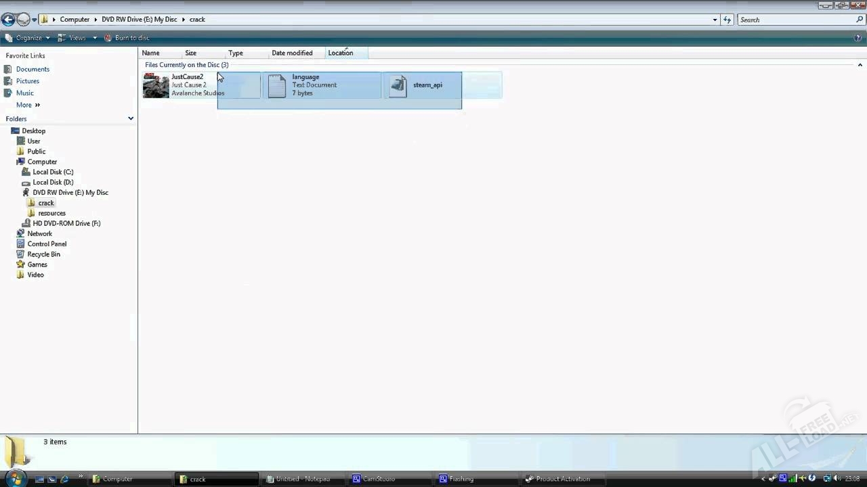
Task: Click the Start orb on taskbar
Action: point(15,478)
